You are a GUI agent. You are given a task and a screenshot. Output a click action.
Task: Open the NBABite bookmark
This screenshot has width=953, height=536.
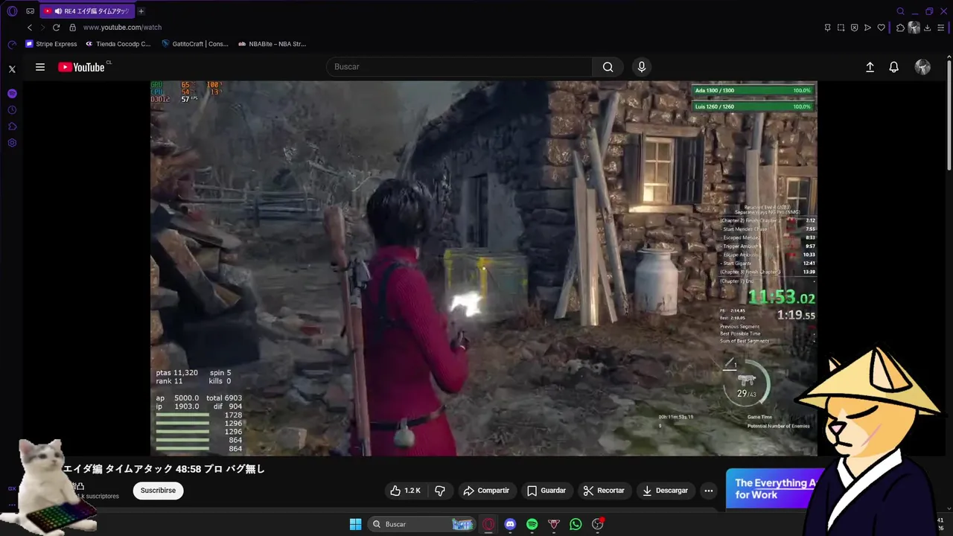point(272,44)
